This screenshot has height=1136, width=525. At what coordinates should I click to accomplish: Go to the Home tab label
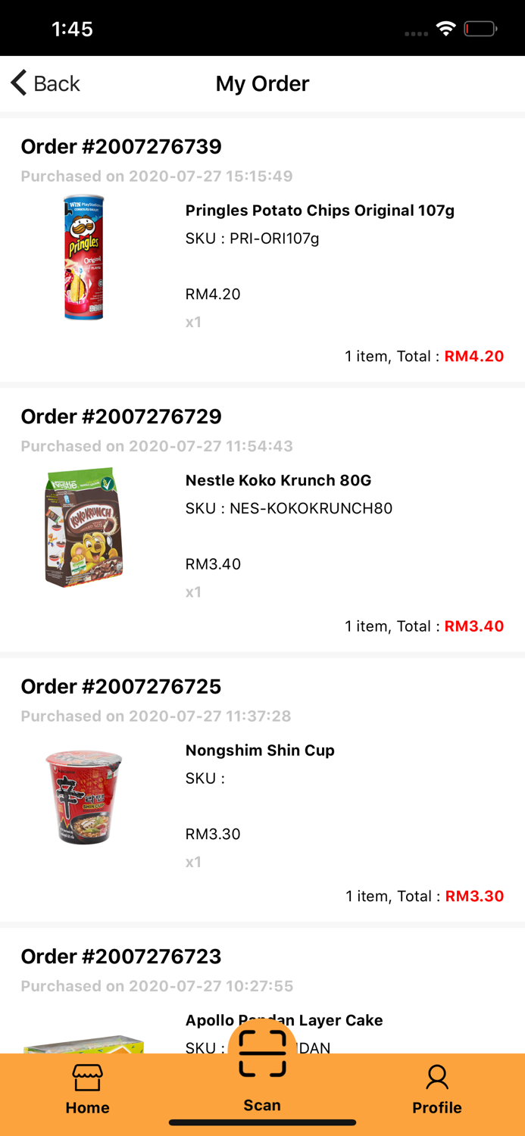[x=87, y=1107]
